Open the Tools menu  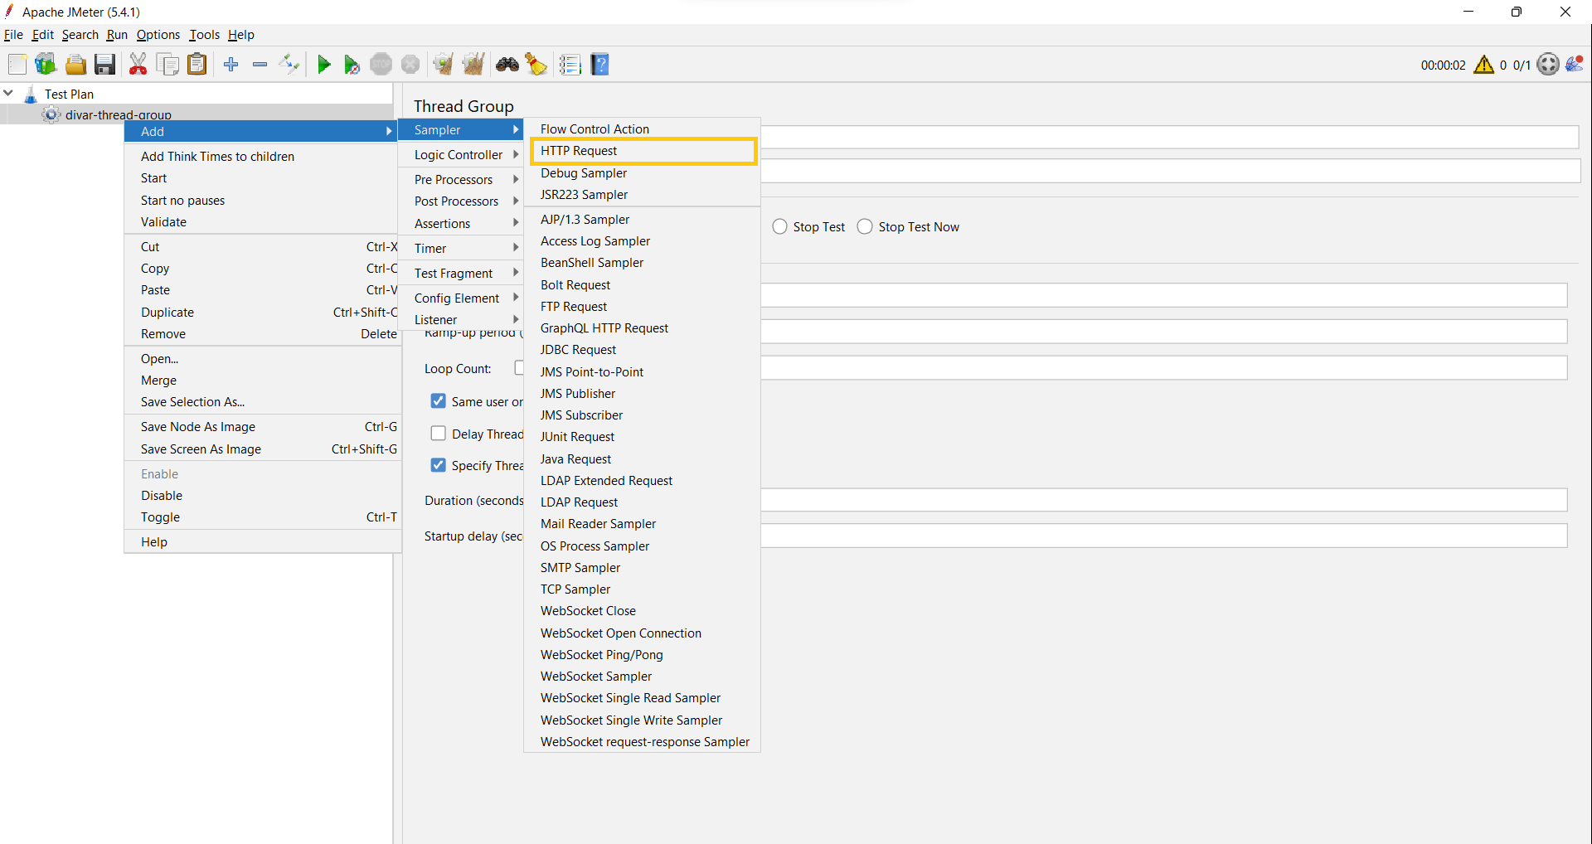tap(204, 35)
